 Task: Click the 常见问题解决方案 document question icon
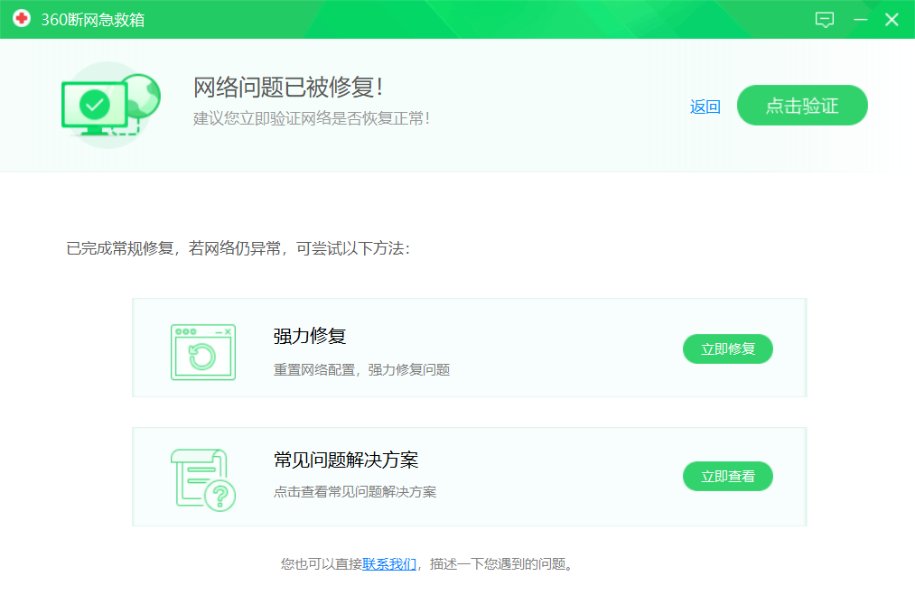click(x=203, y=479)
